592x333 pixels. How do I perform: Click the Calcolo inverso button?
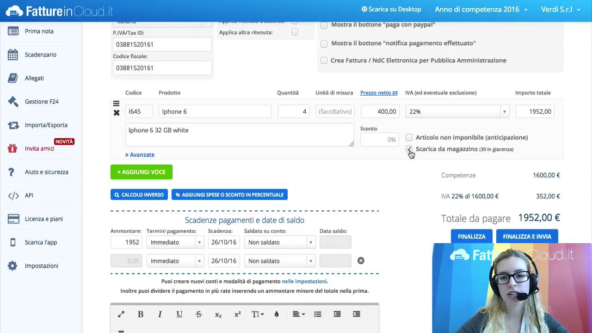[x=139, y=195]
